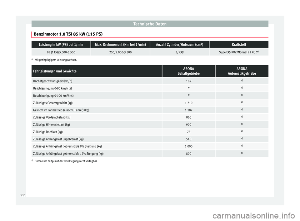Select the value "85 (115)/5.000-5.500"
The image size is (300, 221).
tap(61, 52)
